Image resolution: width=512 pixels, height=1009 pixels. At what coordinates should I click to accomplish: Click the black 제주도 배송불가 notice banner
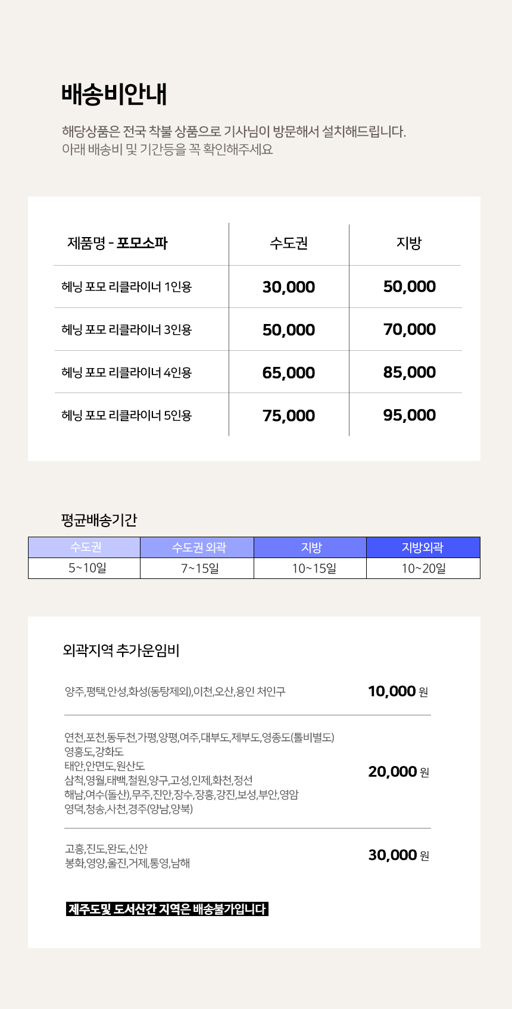pyautogui.click(x=167, y=910)
